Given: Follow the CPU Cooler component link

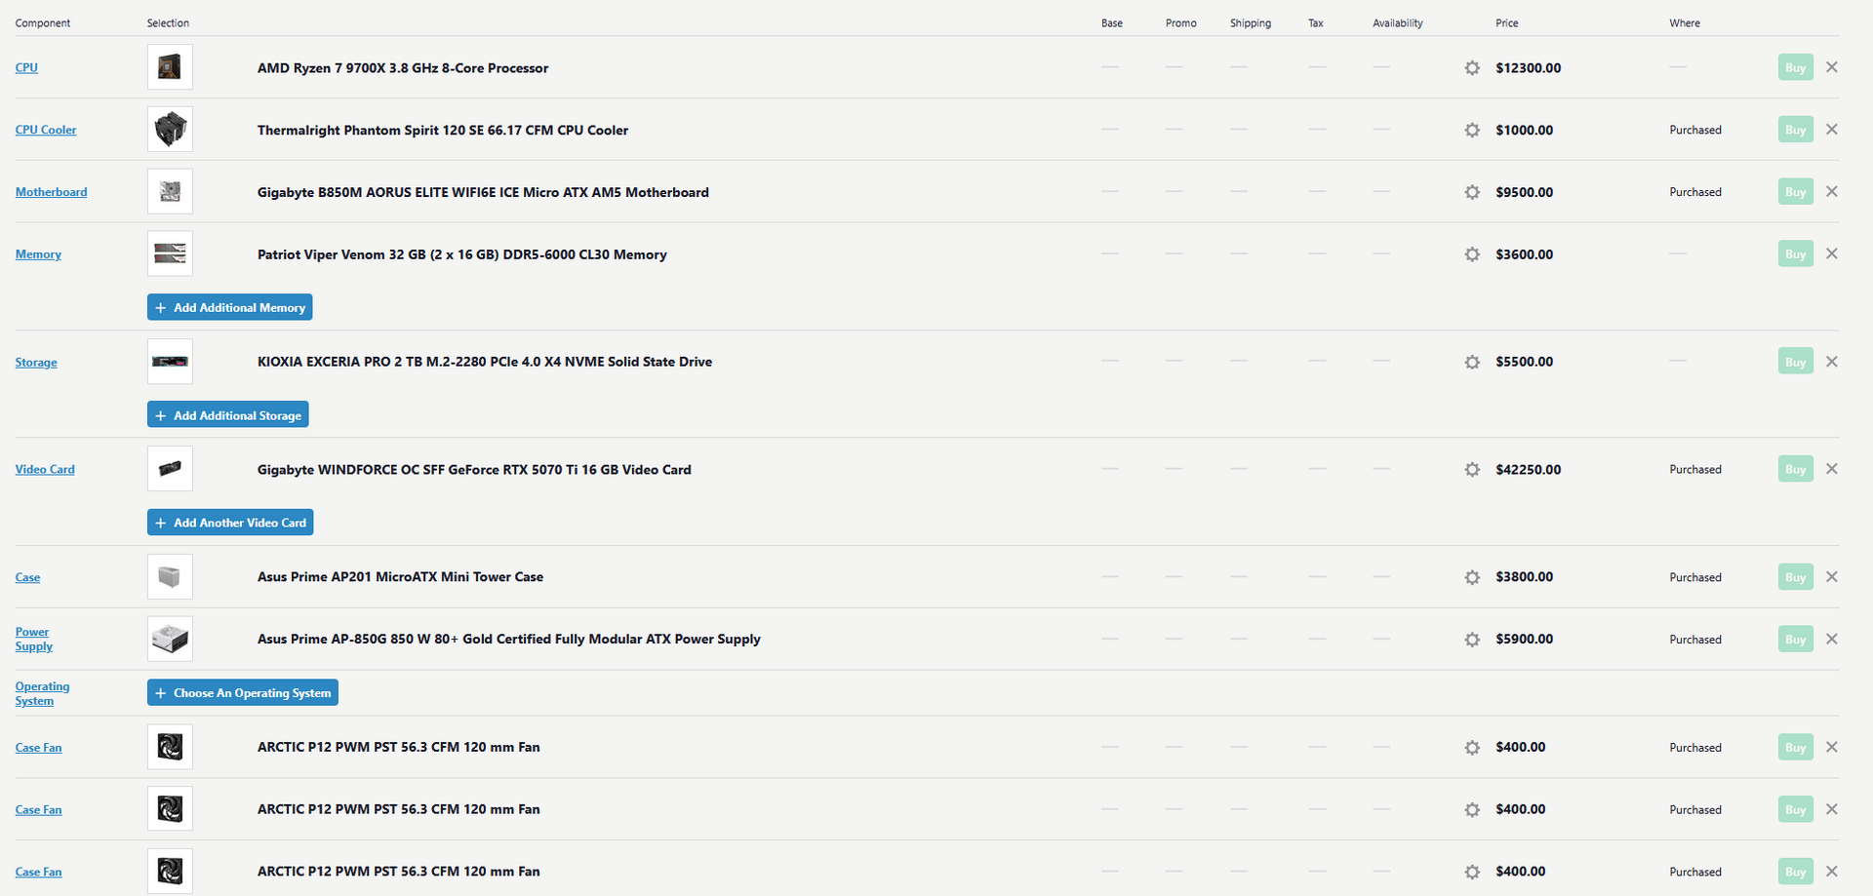Looking at the screenshot, I should [x=46, y=130].
